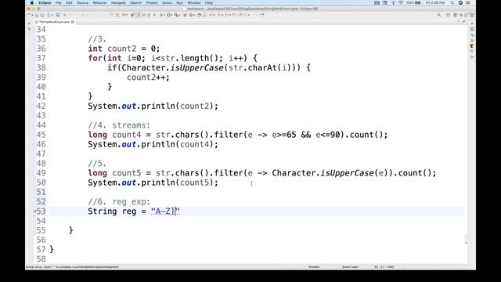Click the '//4. streams:' comment
Viewport: 501px width, 282px height.
(119, 125)
